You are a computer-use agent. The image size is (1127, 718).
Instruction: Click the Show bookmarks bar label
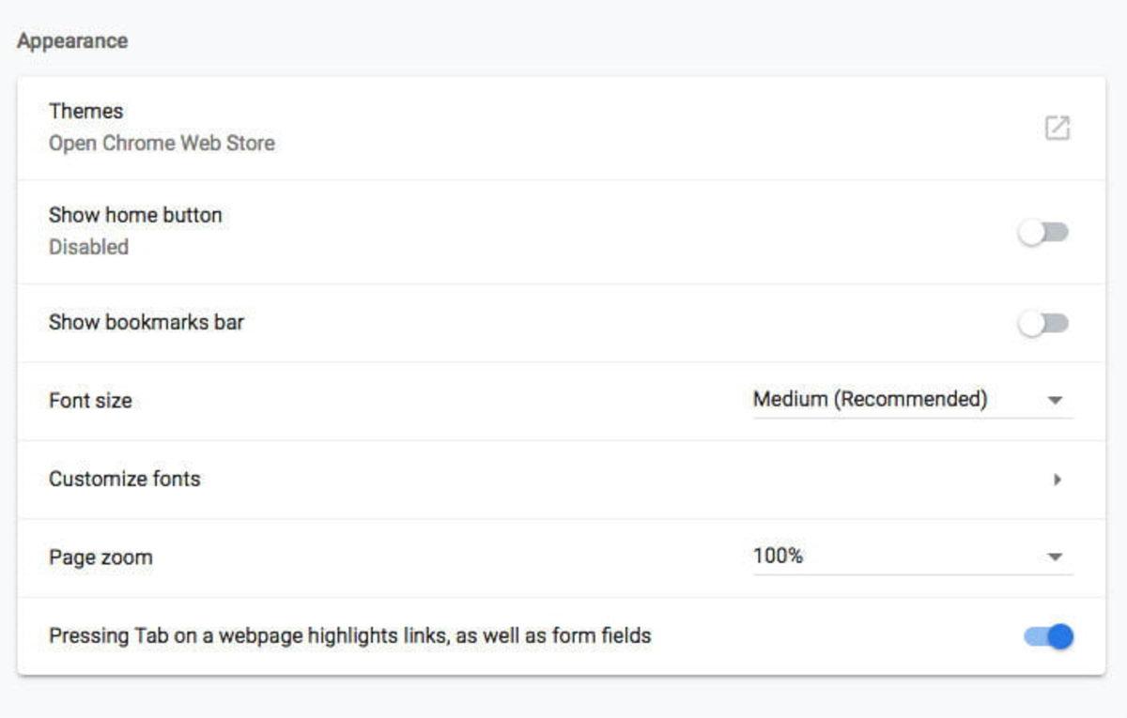[147, 323]
